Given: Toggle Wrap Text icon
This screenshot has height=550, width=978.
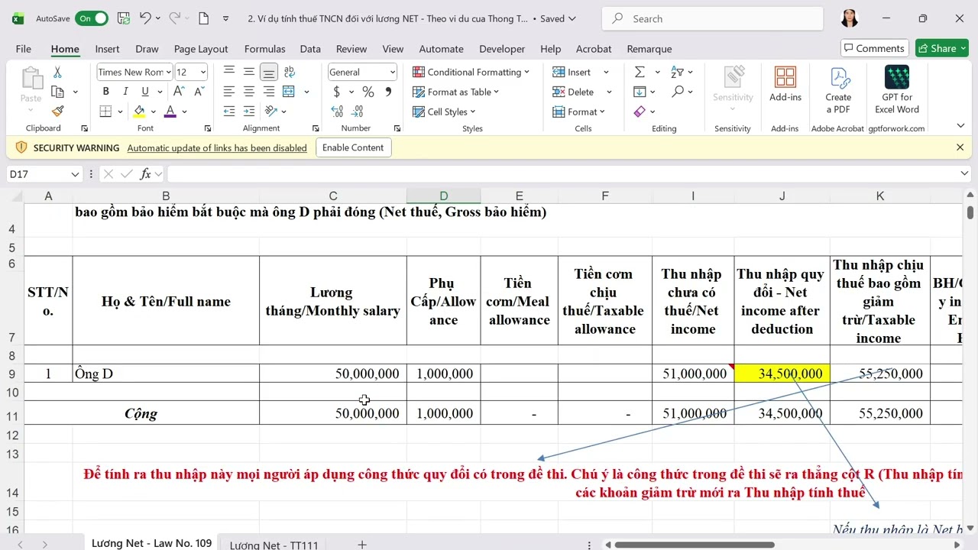Looking at the screenshot, I should pyautogui.click(x=289, y=72).
